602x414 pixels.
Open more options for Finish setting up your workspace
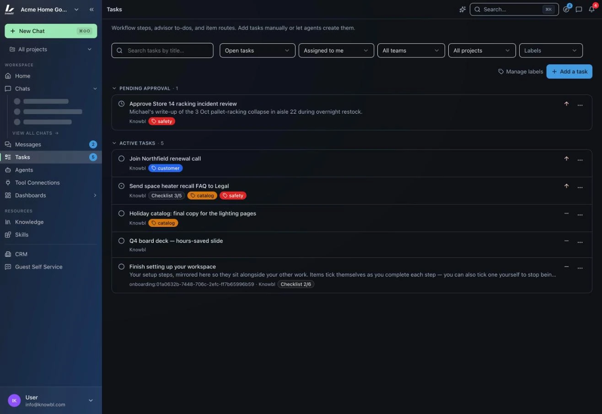[x=580, y=268]
